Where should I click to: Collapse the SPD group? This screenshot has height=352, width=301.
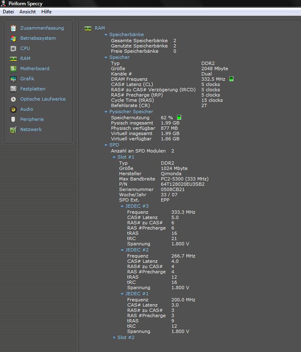pyautogui.click(x=106, y=145)
